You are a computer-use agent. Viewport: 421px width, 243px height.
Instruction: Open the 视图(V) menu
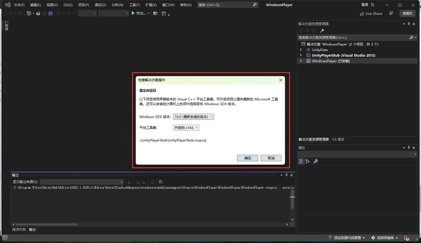[x=52, y=5]
